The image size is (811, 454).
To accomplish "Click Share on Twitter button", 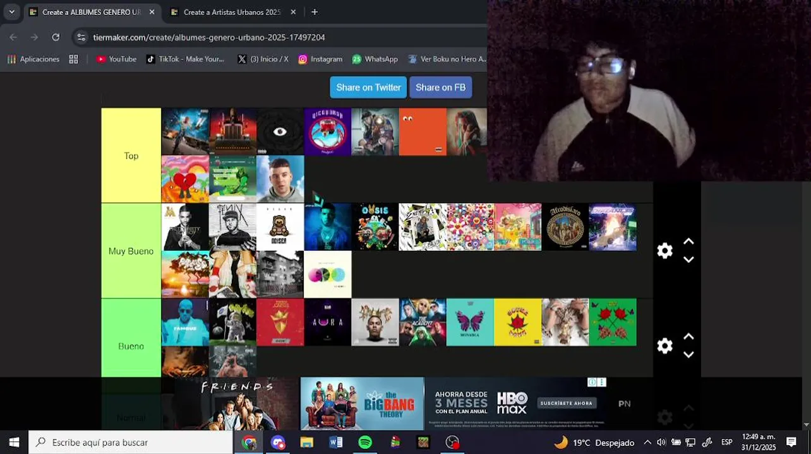I will click(368, 87).
